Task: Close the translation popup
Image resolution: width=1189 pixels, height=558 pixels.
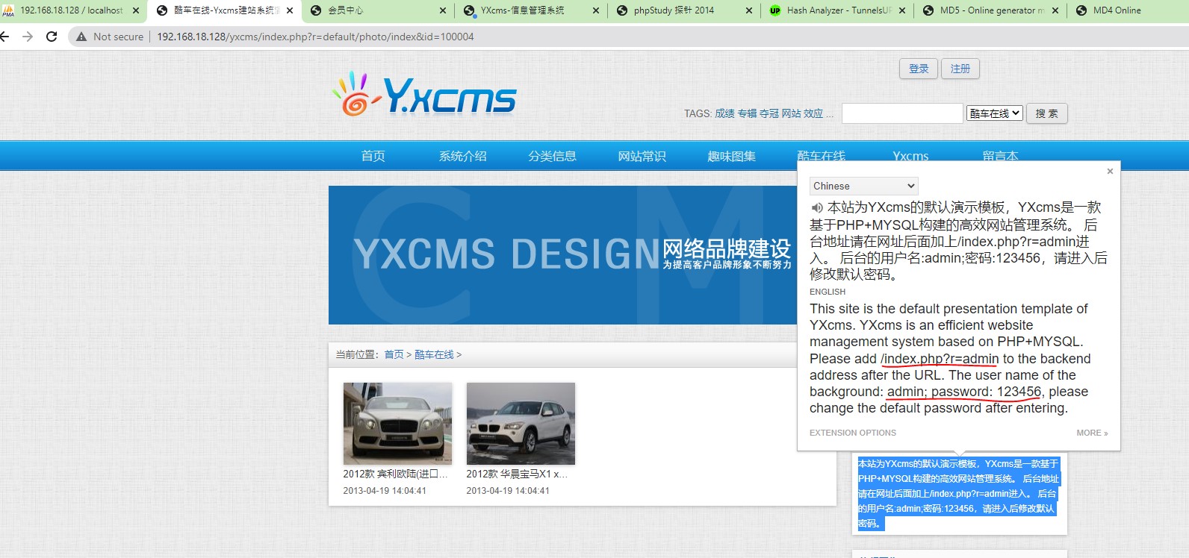Action: 1110,172
